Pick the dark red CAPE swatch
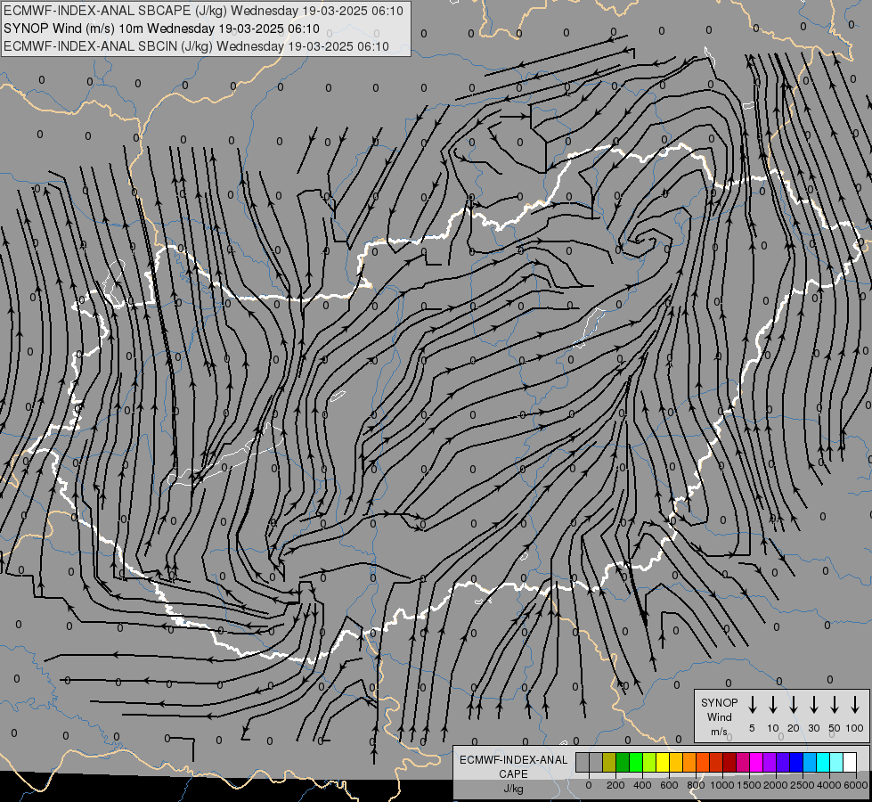Screen dimensions: 872x802 coord(729,762)
